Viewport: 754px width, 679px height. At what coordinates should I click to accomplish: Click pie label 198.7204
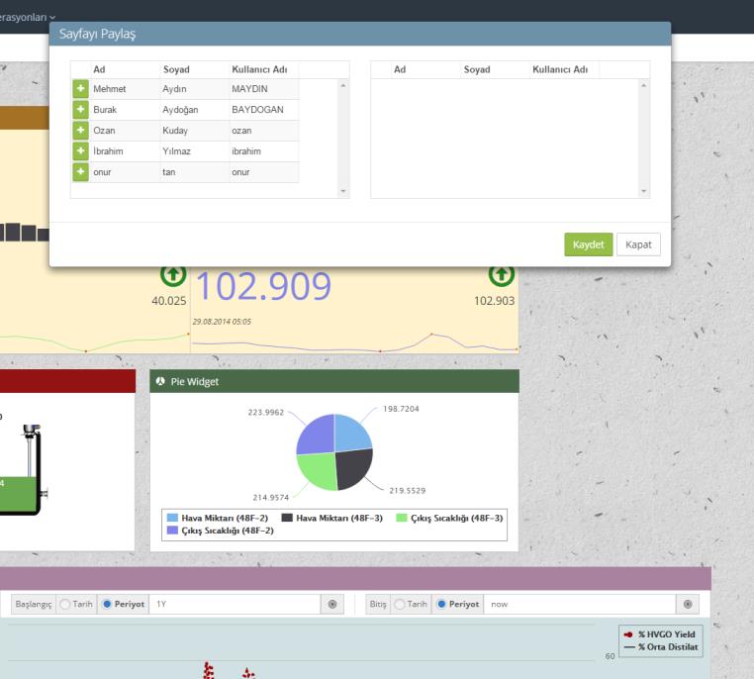click(x=401, y=409)
